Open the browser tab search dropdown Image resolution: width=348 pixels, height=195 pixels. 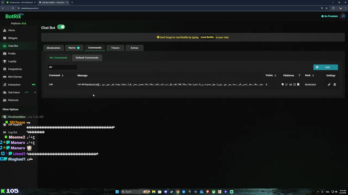point(2,2)
